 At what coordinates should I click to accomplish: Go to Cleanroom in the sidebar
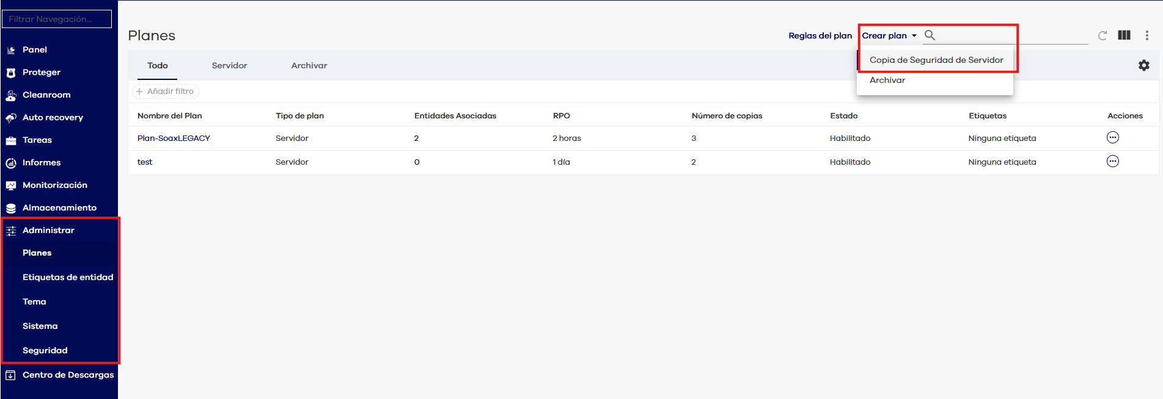46,95
